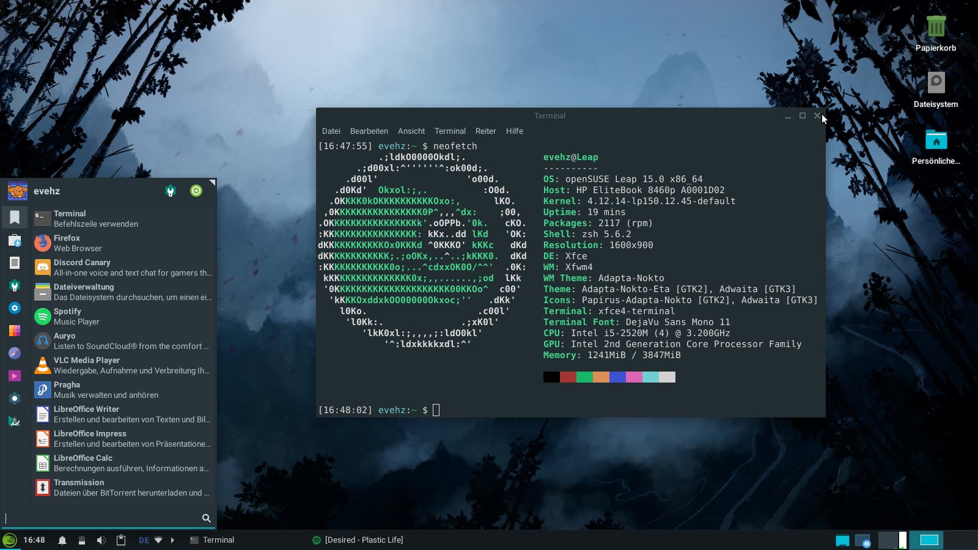Expand the hidden tray icons arrow
This screenshot has height=550, width=978.
(x=173, y=540)
